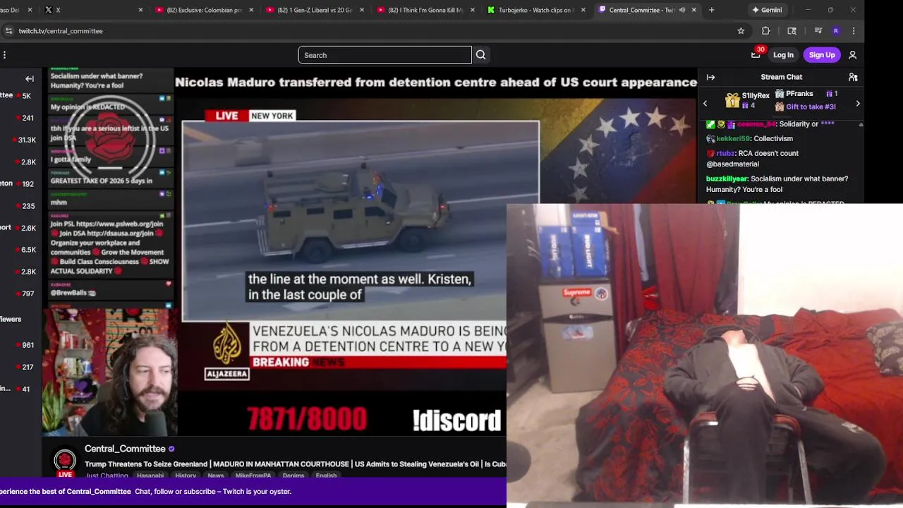
Task: Bookmark this page with star icon
Action: coord(741,31)
